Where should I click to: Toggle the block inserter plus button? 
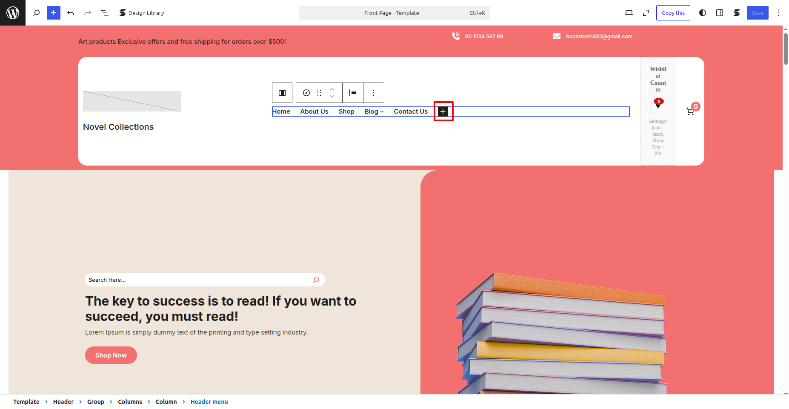(x=54, y=13)
